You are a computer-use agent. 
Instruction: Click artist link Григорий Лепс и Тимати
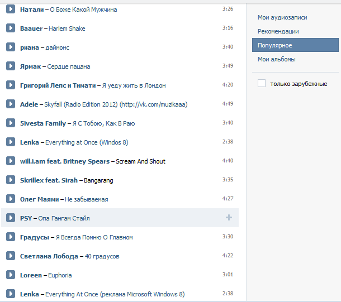58,85
